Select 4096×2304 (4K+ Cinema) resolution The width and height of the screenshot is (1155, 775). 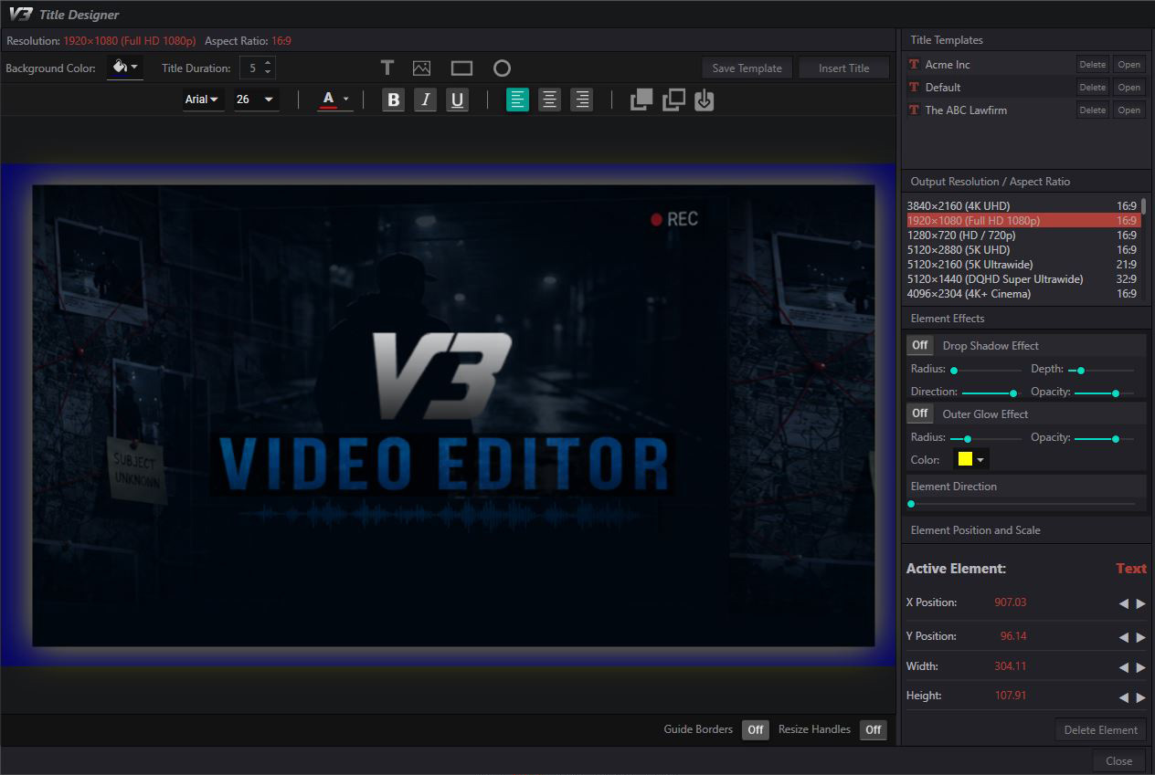(1022, 294)
